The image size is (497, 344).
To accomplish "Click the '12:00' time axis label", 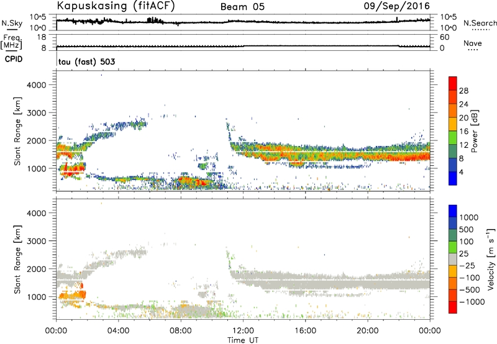I will pos(243,331).
